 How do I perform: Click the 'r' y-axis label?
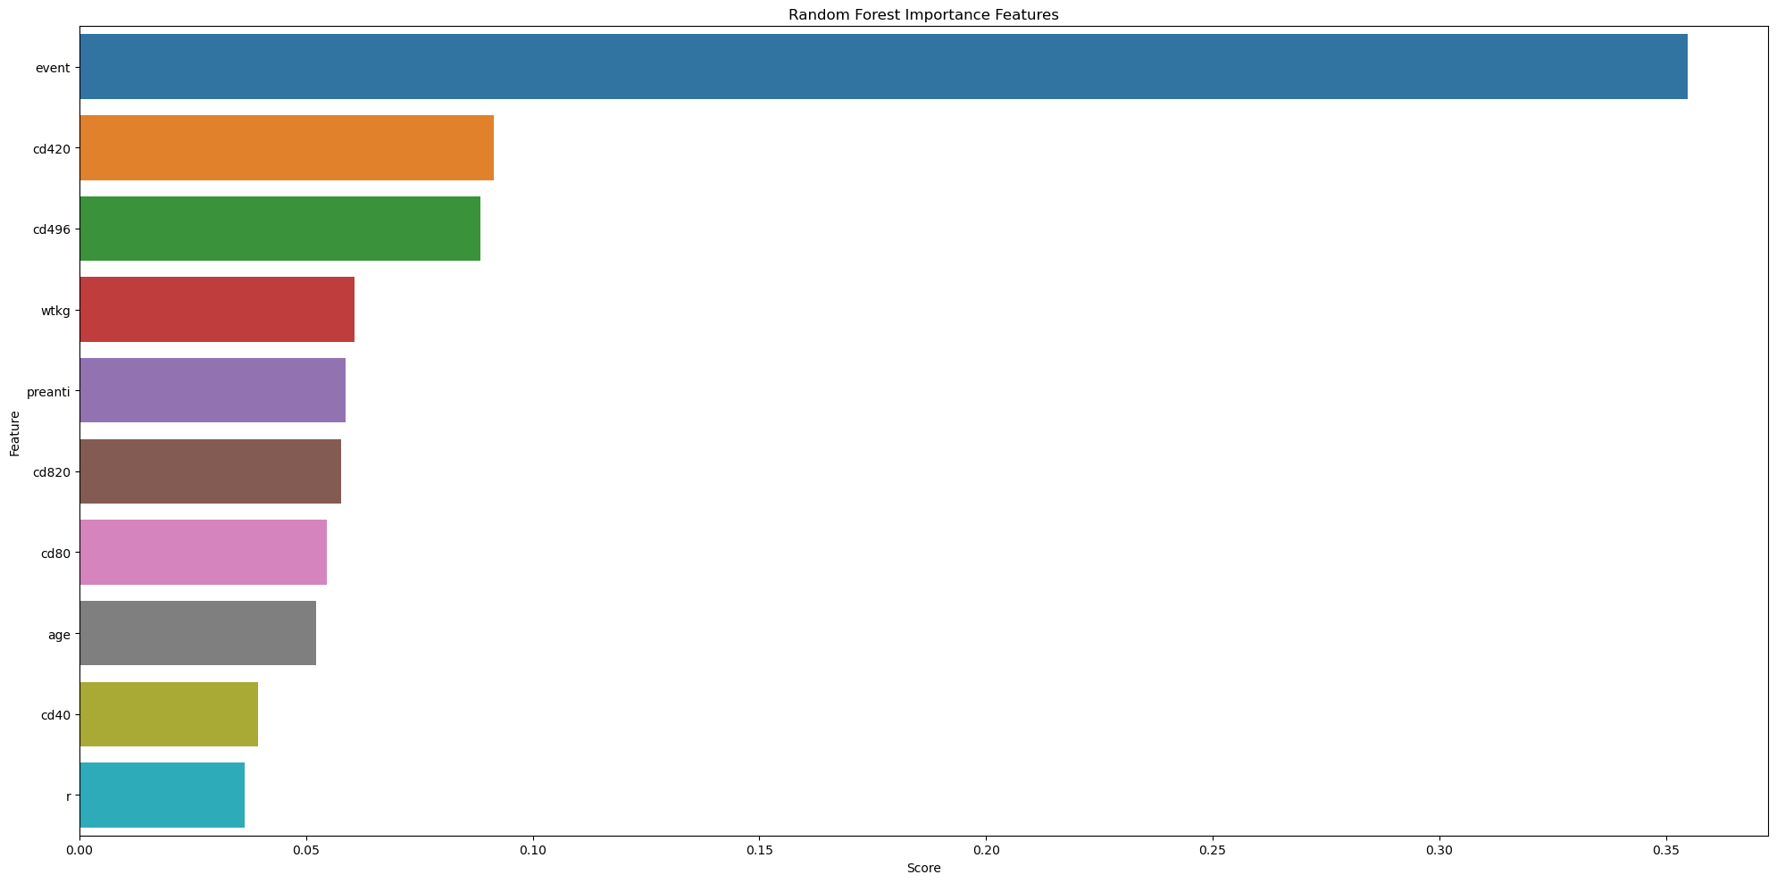[69, 796]
